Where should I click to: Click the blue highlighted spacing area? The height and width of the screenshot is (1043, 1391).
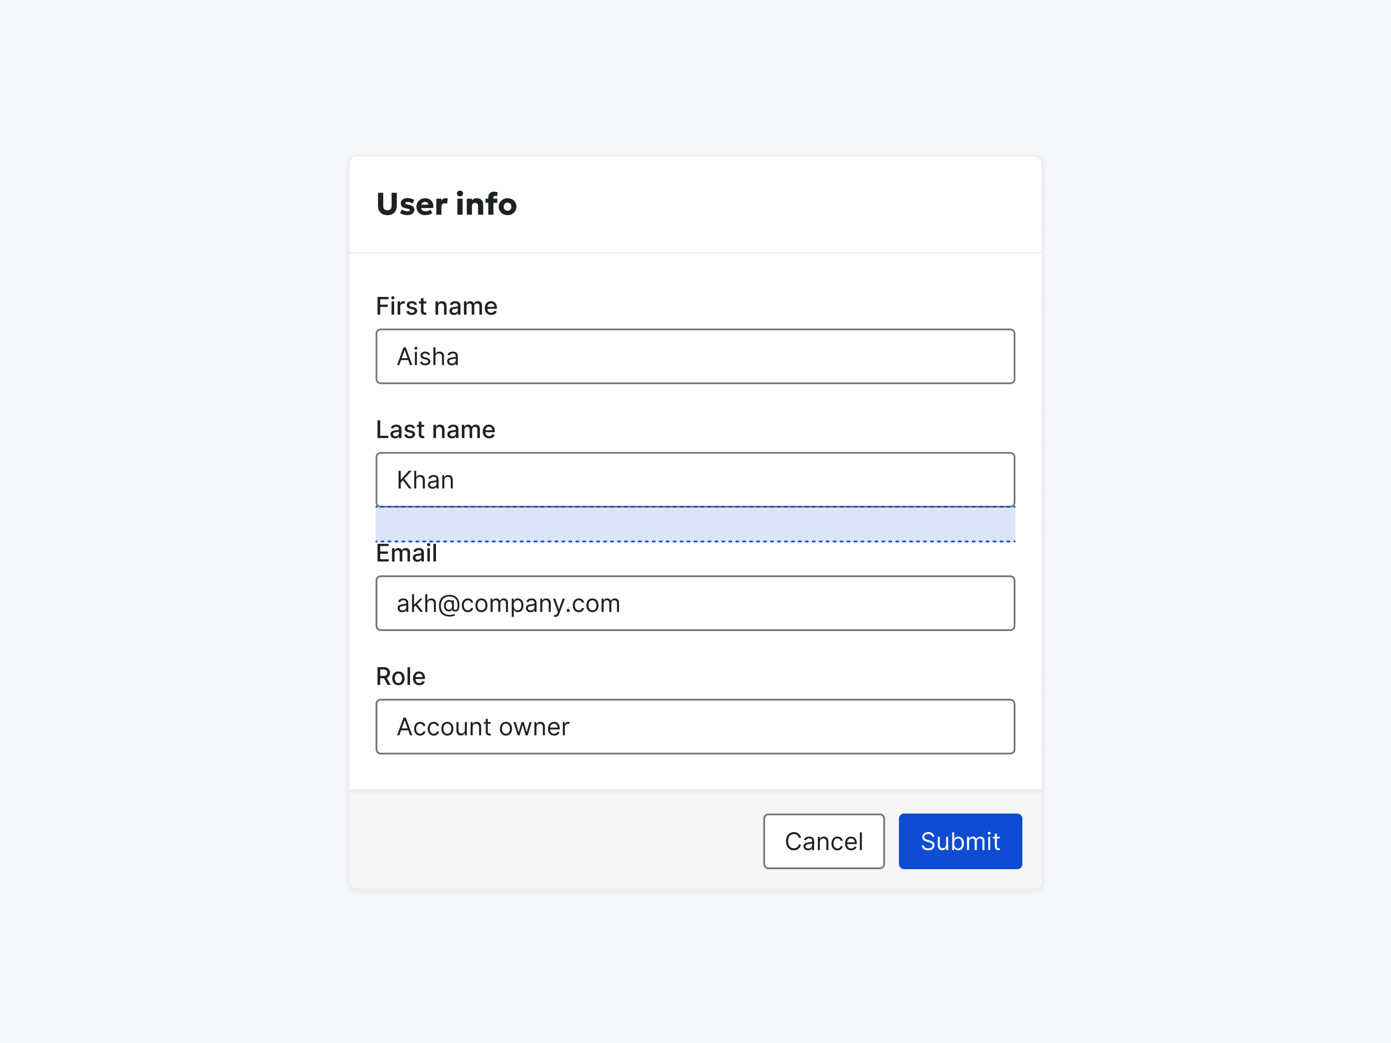pyautogui.click(x=695, y=524)
